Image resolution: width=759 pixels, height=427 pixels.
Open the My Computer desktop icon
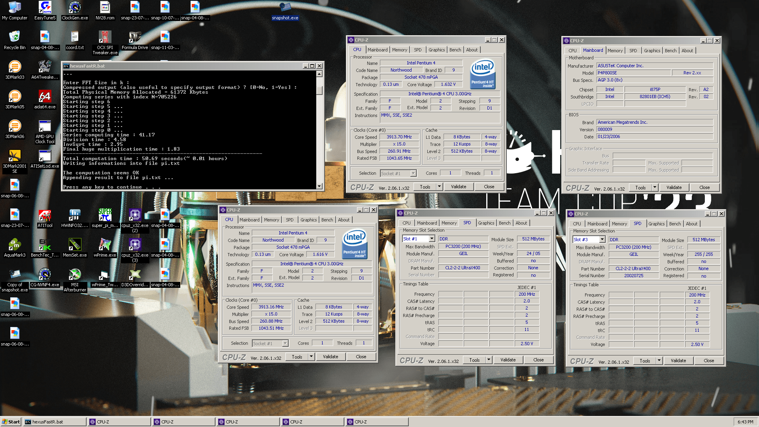click(x=15, y=11)
